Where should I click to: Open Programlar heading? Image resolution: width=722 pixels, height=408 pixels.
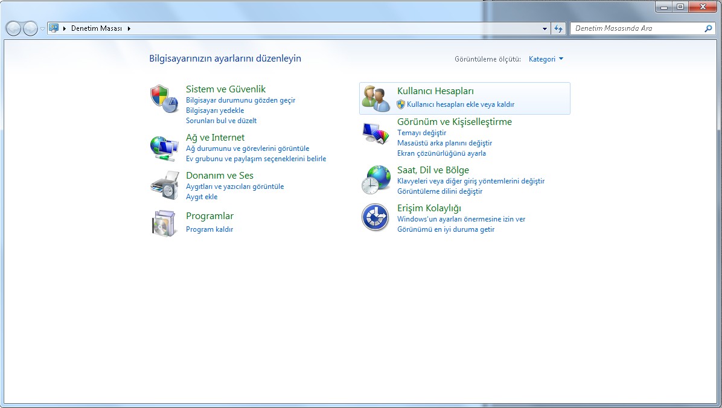(x=209, y=216)
